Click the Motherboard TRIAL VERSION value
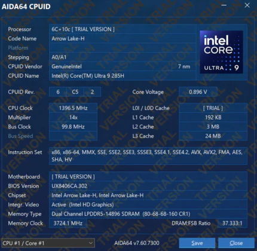This screenshot has width=257, height=251. coord(73,177)
